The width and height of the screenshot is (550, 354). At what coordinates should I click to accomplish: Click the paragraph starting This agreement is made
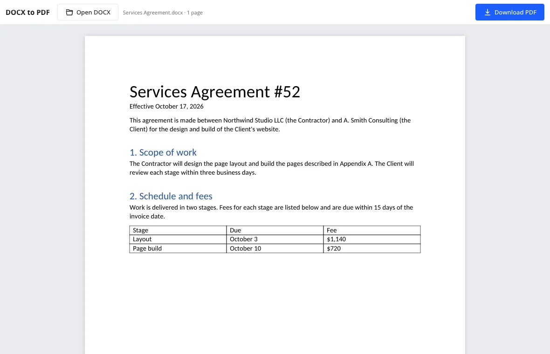point(270,125)
